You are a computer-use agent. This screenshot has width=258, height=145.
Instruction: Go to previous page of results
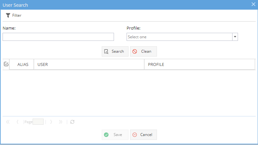[17, 122]
